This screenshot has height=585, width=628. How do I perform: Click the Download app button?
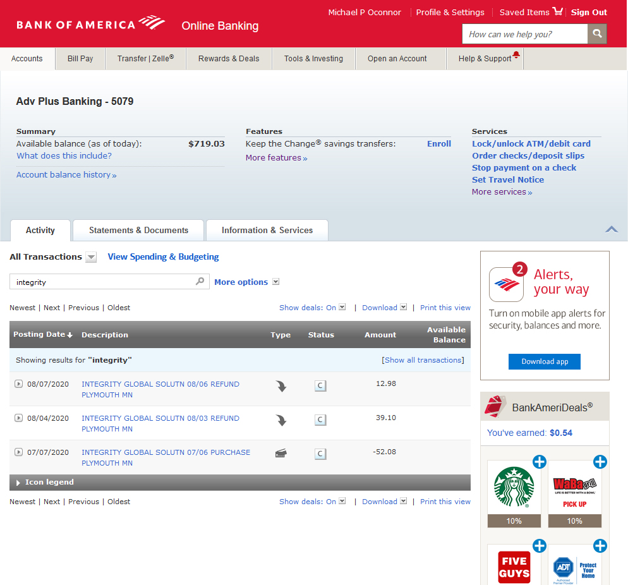click(545, 361)
